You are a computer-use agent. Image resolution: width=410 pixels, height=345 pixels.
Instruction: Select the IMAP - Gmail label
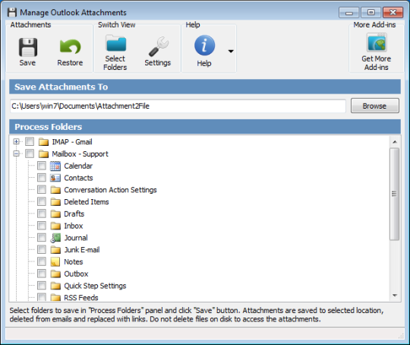72,142
